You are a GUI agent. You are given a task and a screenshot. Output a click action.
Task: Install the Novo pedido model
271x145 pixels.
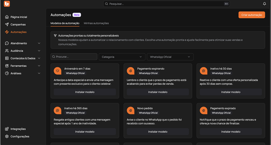158,131
